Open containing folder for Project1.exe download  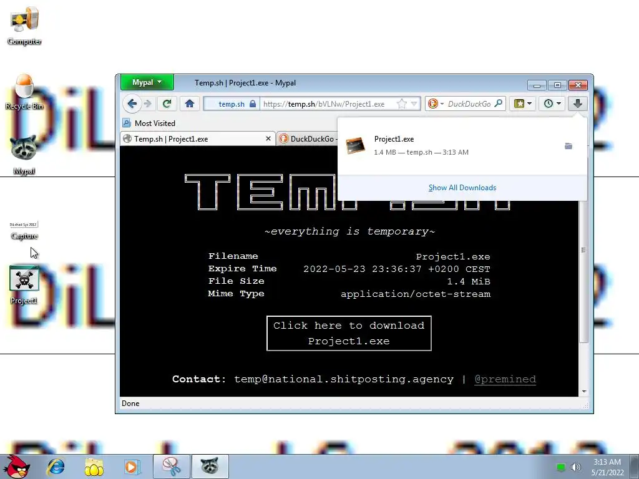(x=568, y=146)
